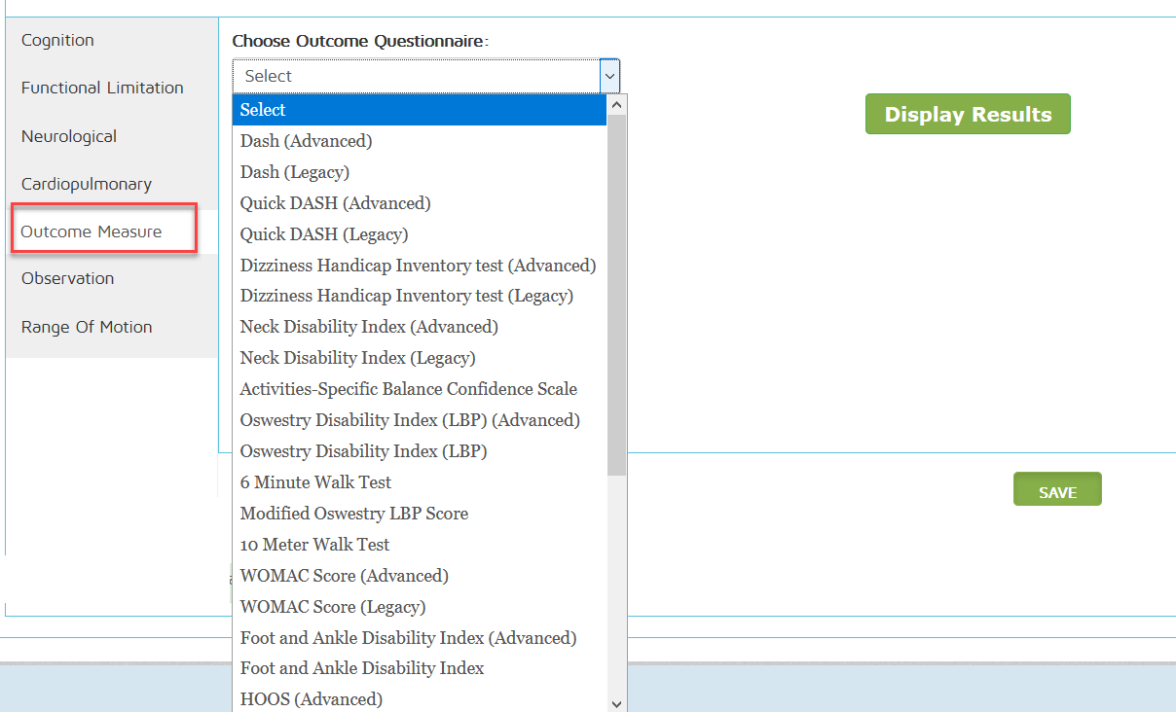Image resolution: width=1176 pixels, height=712 pixels.
Task: Choose Activities-Specific Balance Confidence Scale
Action: point(408,389)
